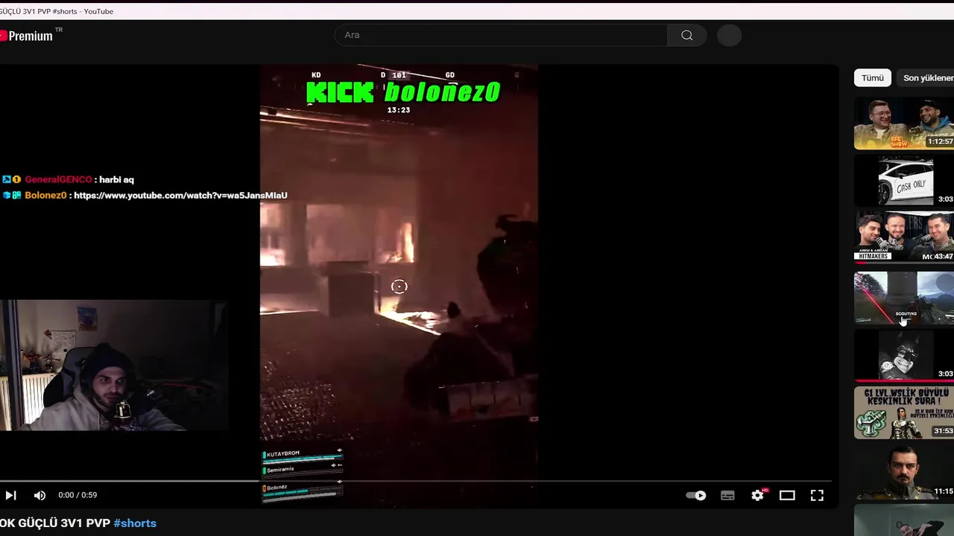Select the Son yüklenen filter chip
The width and height of the screenshot is (954, 536).
[927, 78]
